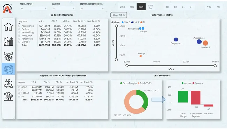The width and height of the screenshot is (227, 129).
Task: Click the green Gross Margin waterfall bar
Action: [x=183, y=97]
